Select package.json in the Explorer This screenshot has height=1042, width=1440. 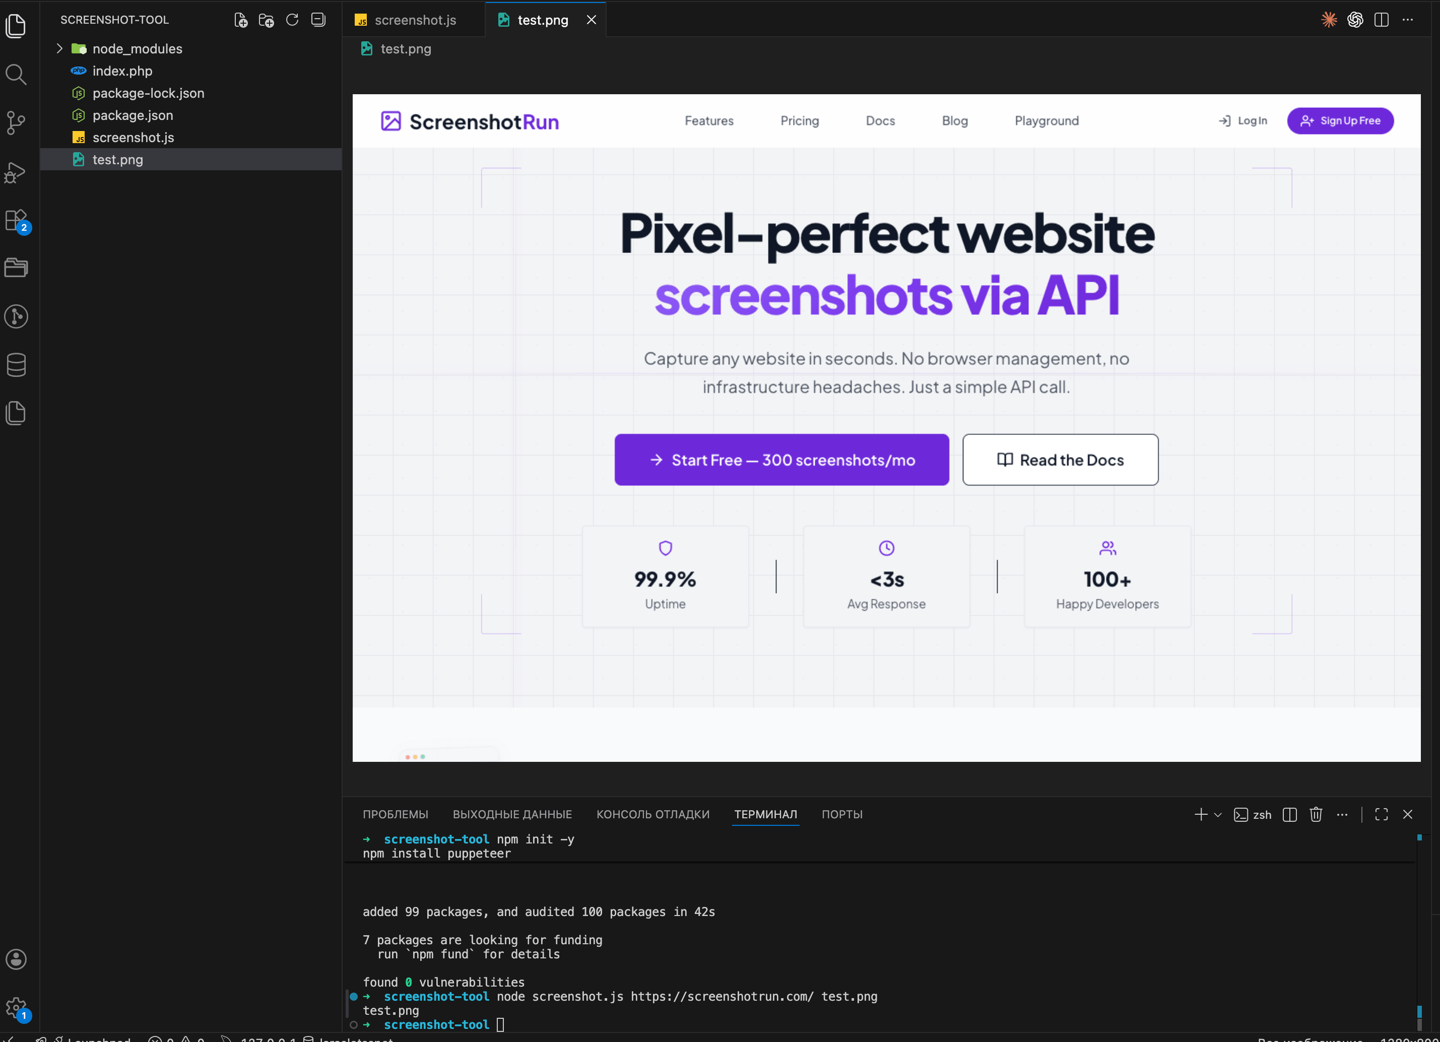point(132,115)
